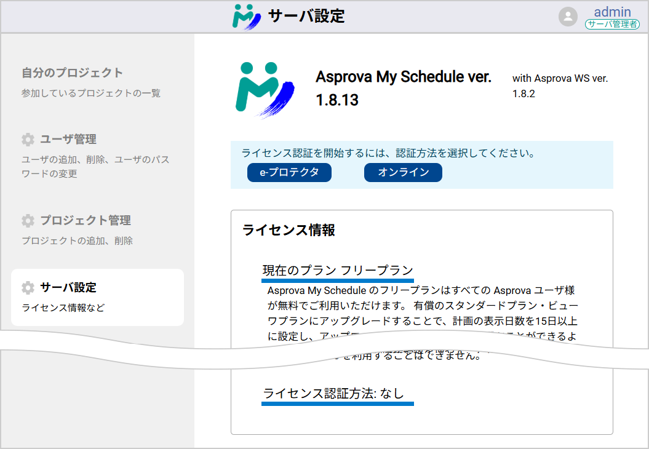This screenshot has height=449, width=649.
Task: Choose e-プロテクタ authentication method
Action: point(289,172)
